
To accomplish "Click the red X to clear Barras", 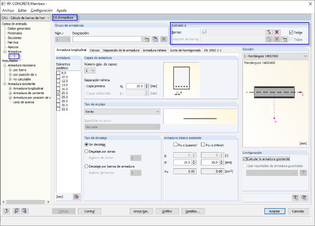I will click(276, 32).
